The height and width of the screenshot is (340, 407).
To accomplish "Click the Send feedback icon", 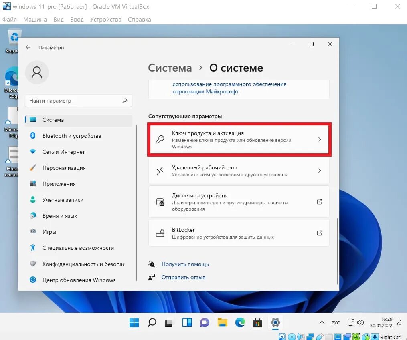I will [x=152, y=277].
